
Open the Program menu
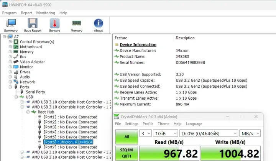tap(9, 13)
